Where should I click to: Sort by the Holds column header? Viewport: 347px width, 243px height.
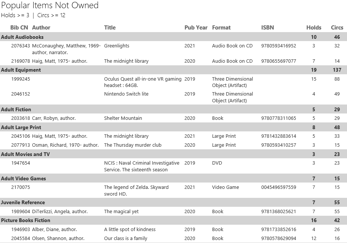[x=314, y=28]
